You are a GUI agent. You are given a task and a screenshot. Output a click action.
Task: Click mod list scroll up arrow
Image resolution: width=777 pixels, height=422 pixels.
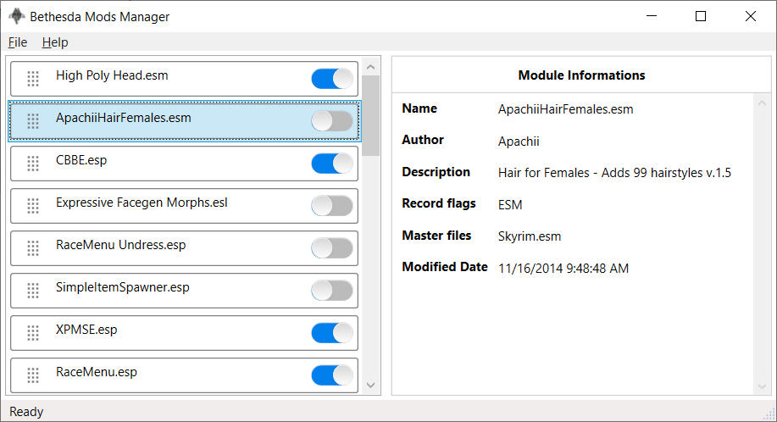(x=370, y=66)
